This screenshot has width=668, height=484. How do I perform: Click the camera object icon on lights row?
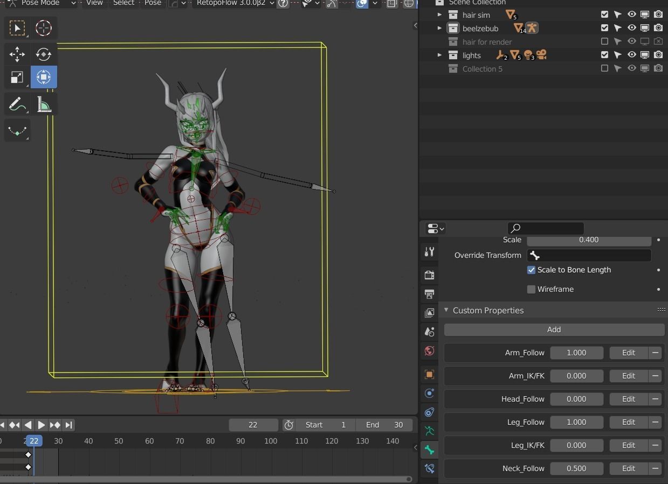pyautogui.click(x=541, y=55)
